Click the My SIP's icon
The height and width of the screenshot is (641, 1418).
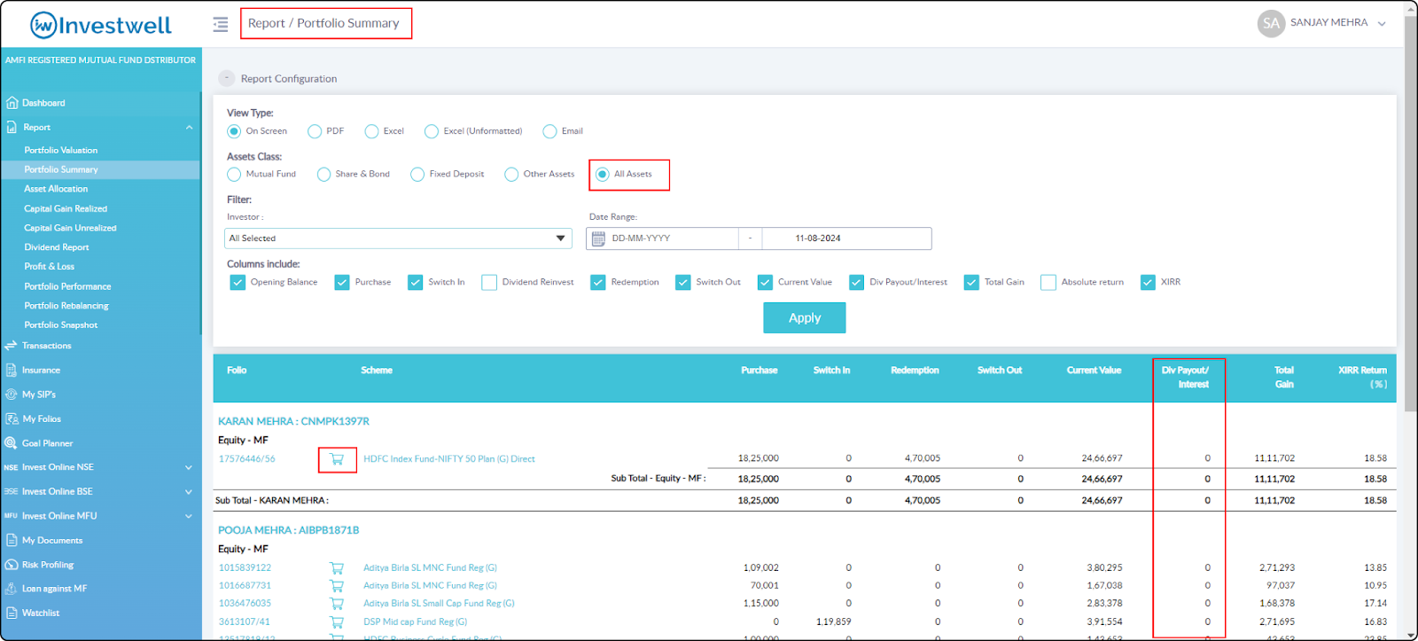point(12,395)
